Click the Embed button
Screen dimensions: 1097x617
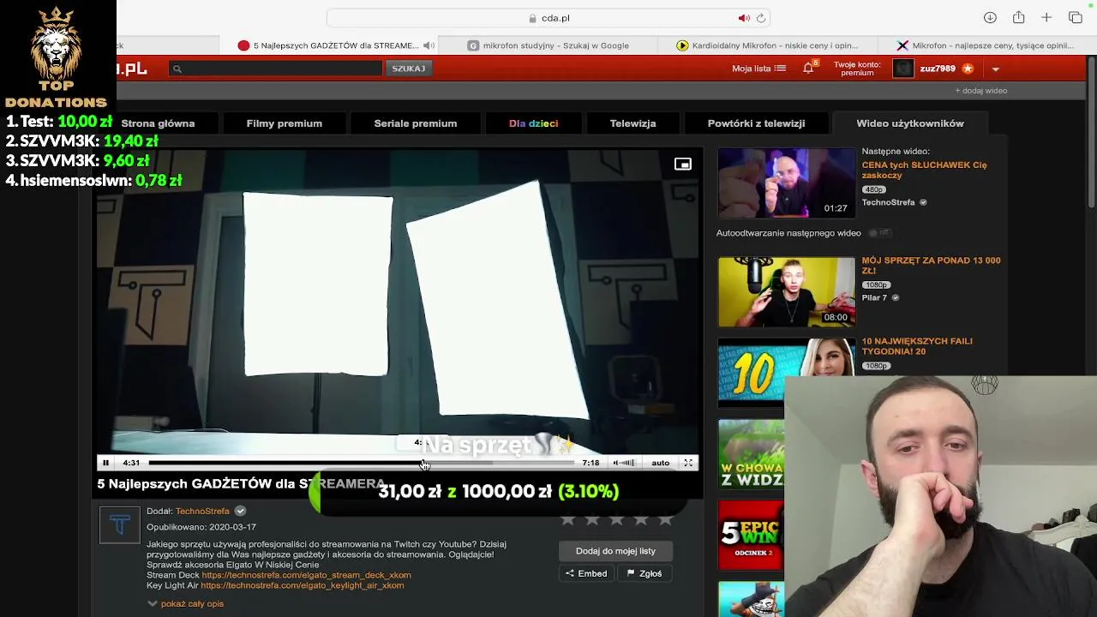point(586,573)
